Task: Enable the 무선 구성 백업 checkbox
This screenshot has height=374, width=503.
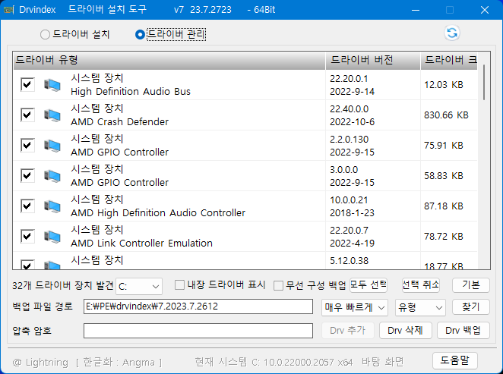Action: [278, 285]
